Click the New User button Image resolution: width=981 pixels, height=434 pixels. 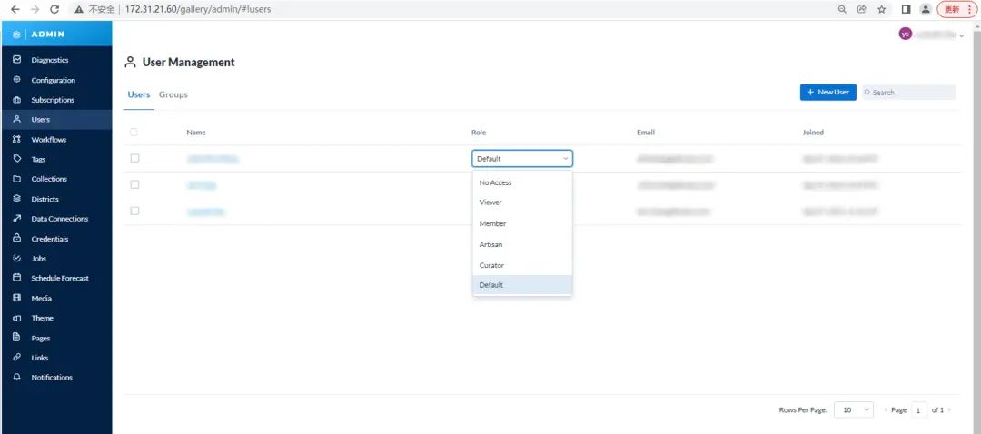click(x=827, y=92)
